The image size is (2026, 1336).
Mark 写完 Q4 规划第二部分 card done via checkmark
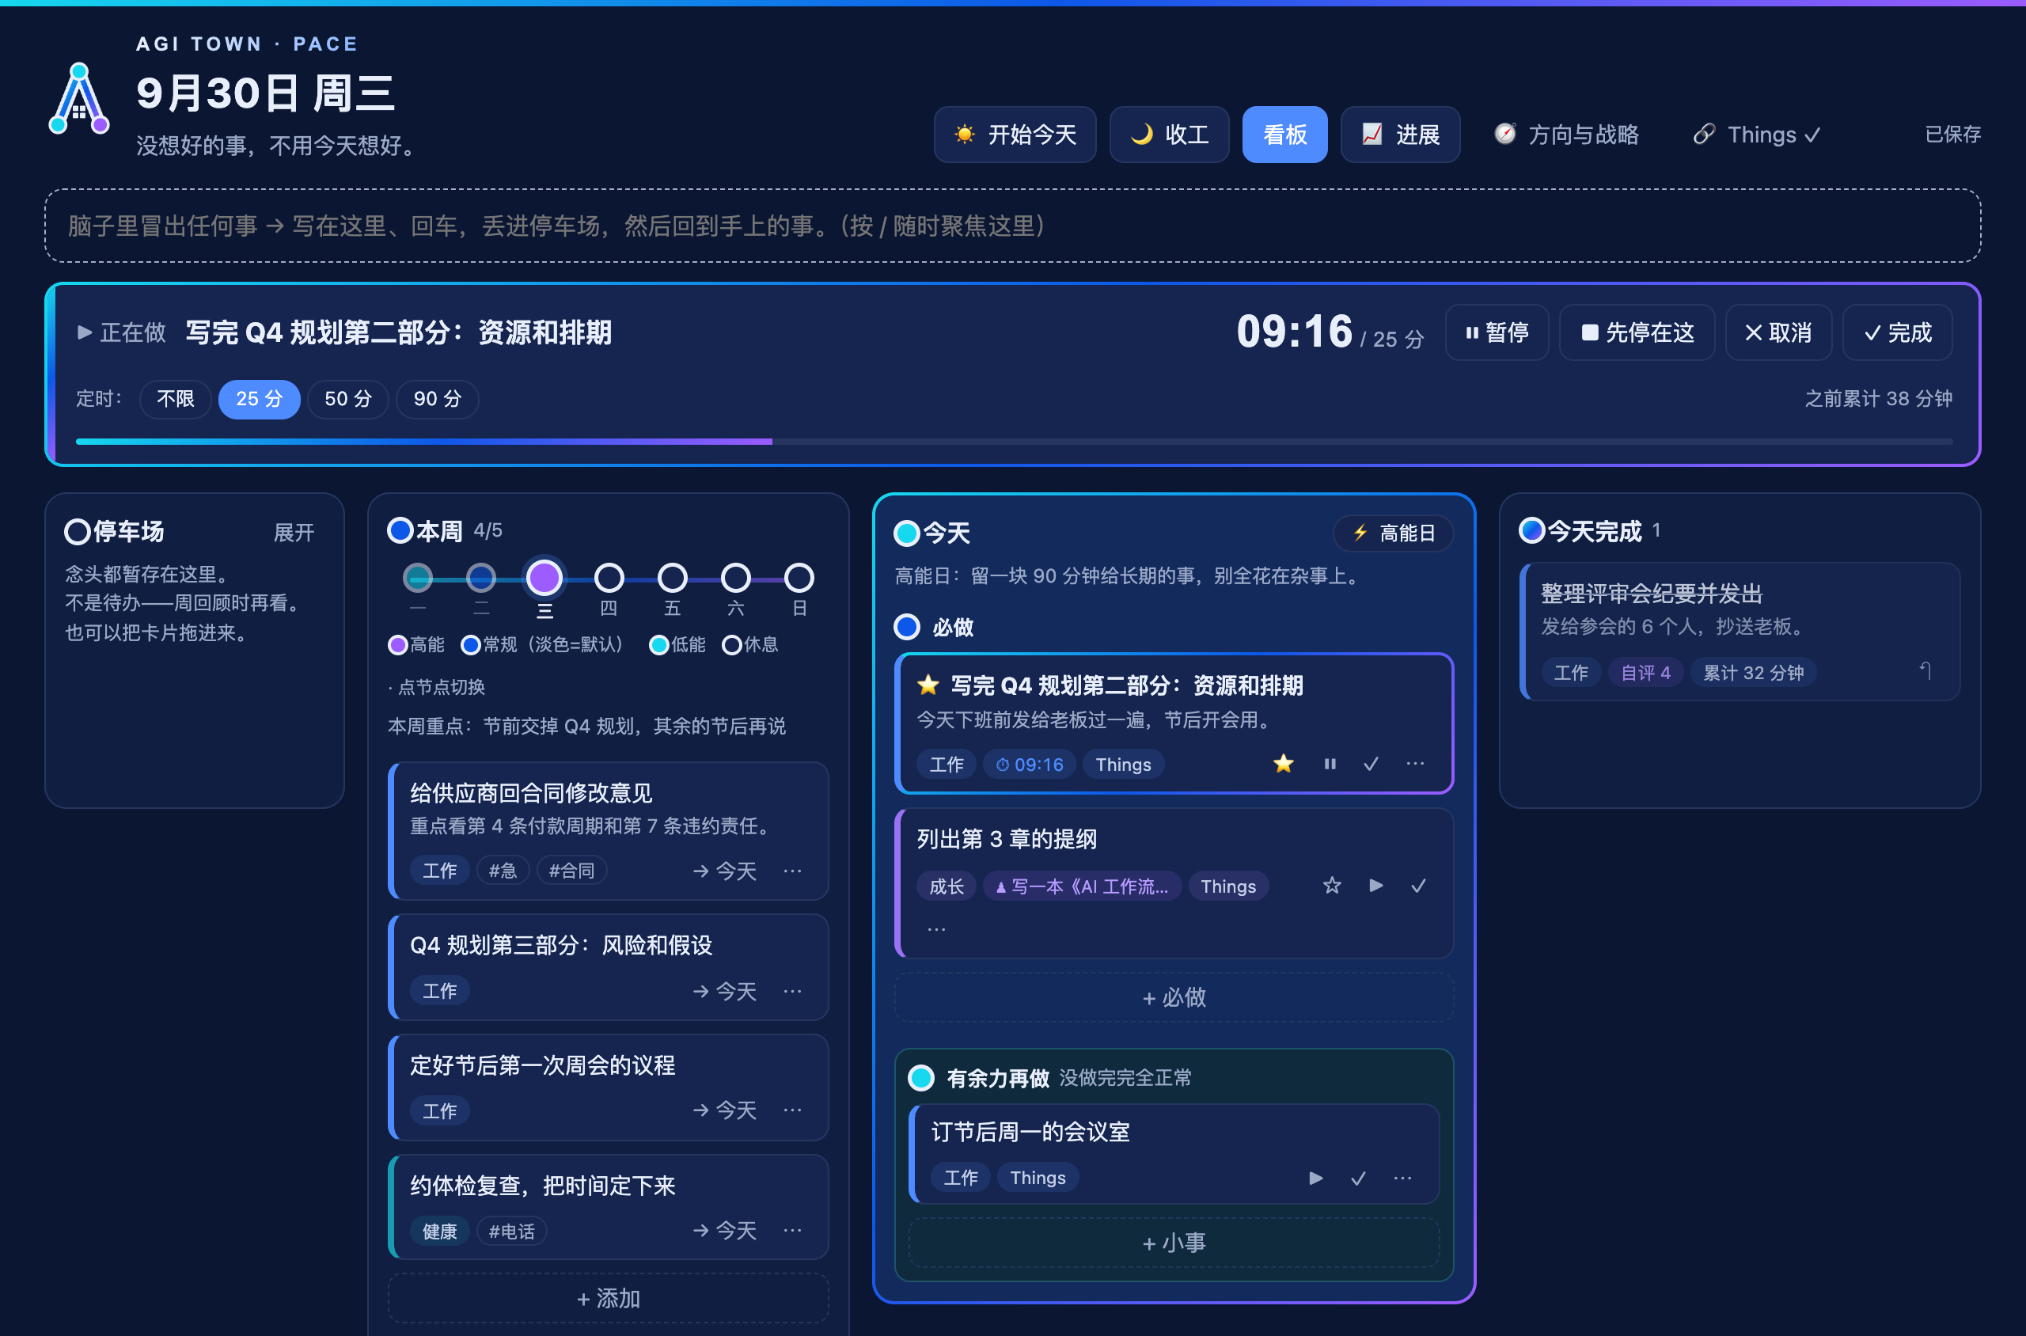pos(1371,765)
